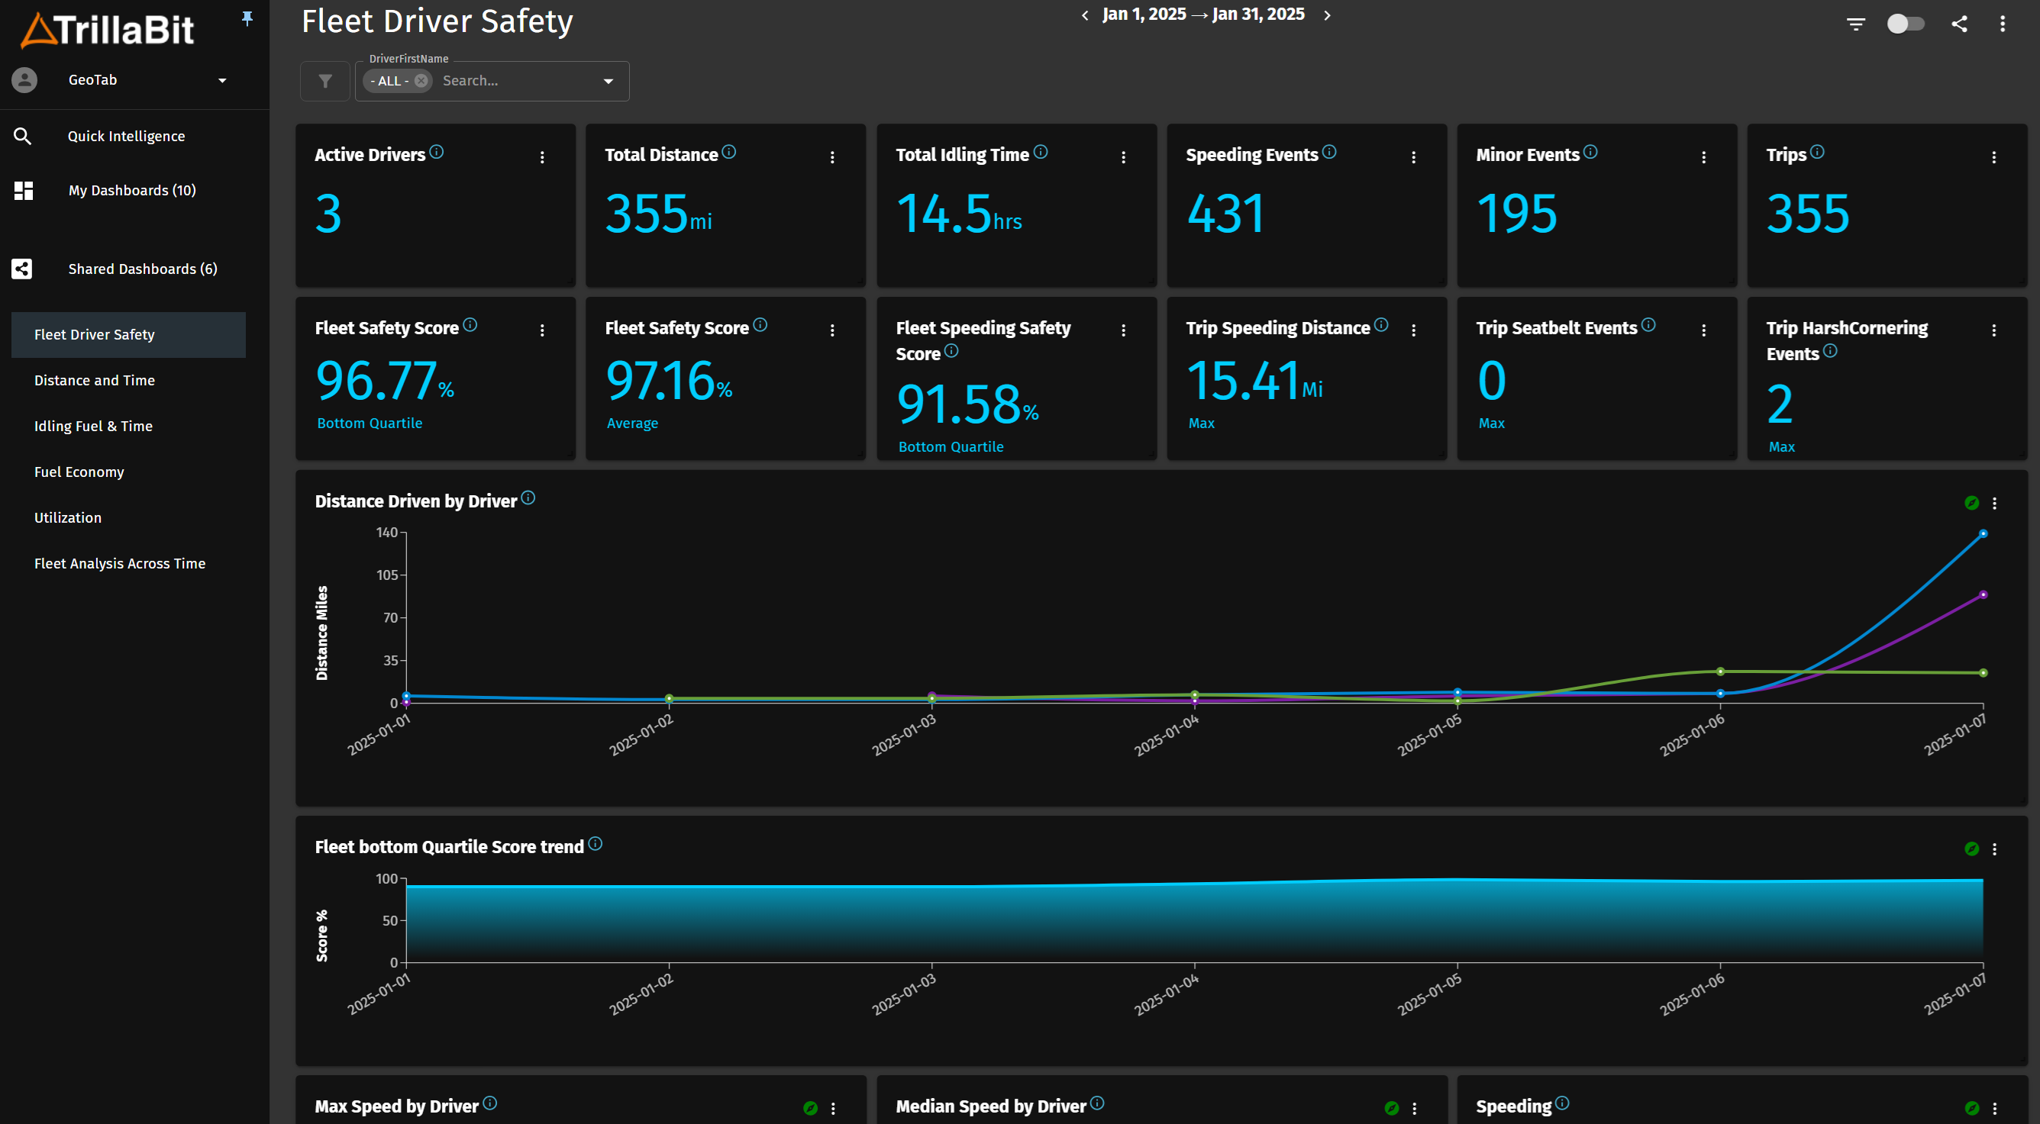Click the filter list icon in header
The image size is (2040, 1124).
coord(1855,24)
